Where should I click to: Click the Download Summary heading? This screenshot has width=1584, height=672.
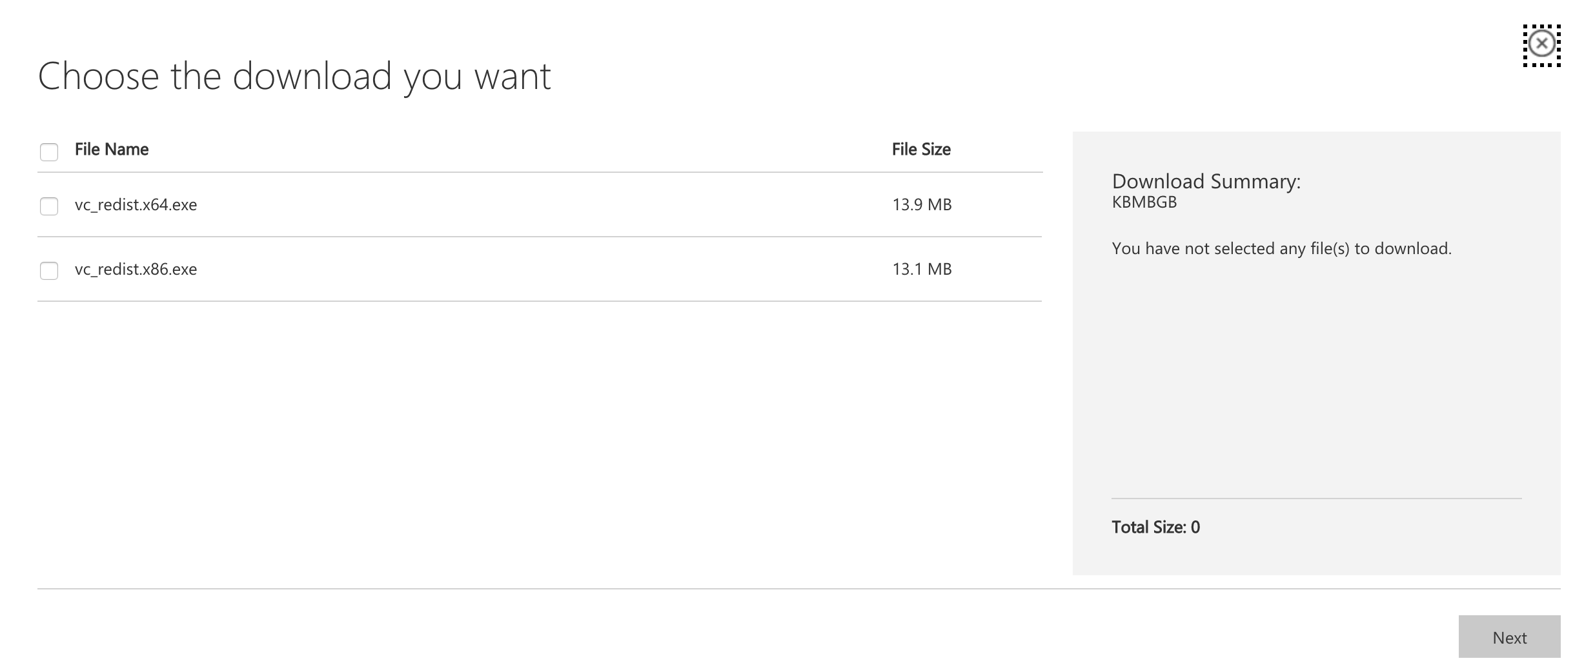(1206, 181)
